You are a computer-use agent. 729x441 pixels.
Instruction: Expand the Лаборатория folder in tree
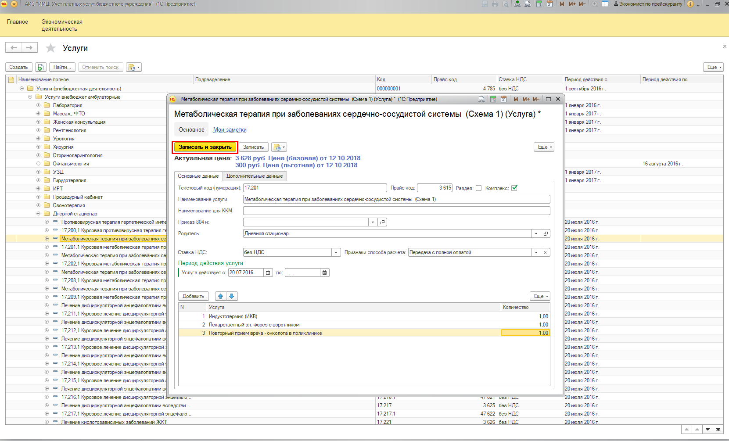(38, 105)
